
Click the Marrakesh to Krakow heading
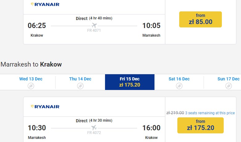(x=31, y=64)
